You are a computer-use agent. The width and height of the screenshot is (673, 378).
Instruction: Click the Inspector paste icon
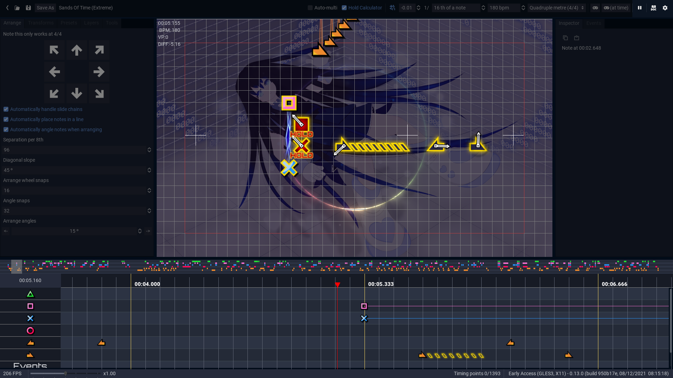[x=577, y=38]
